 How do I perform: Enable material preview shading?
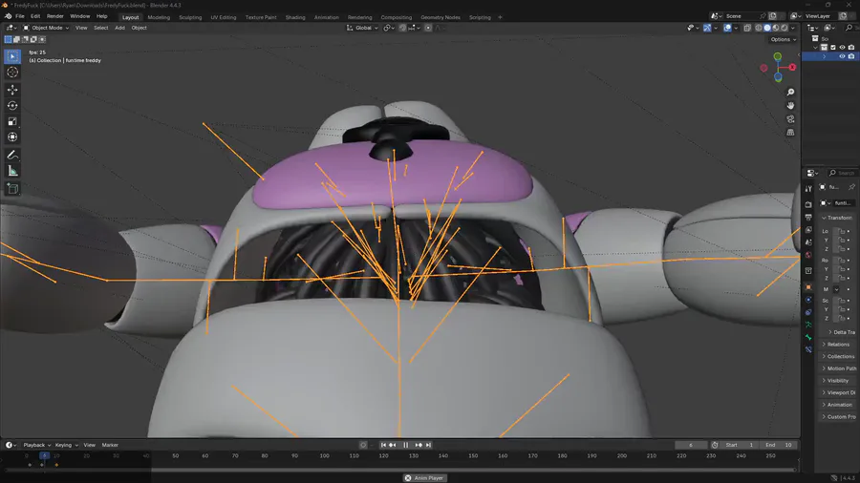776,28
